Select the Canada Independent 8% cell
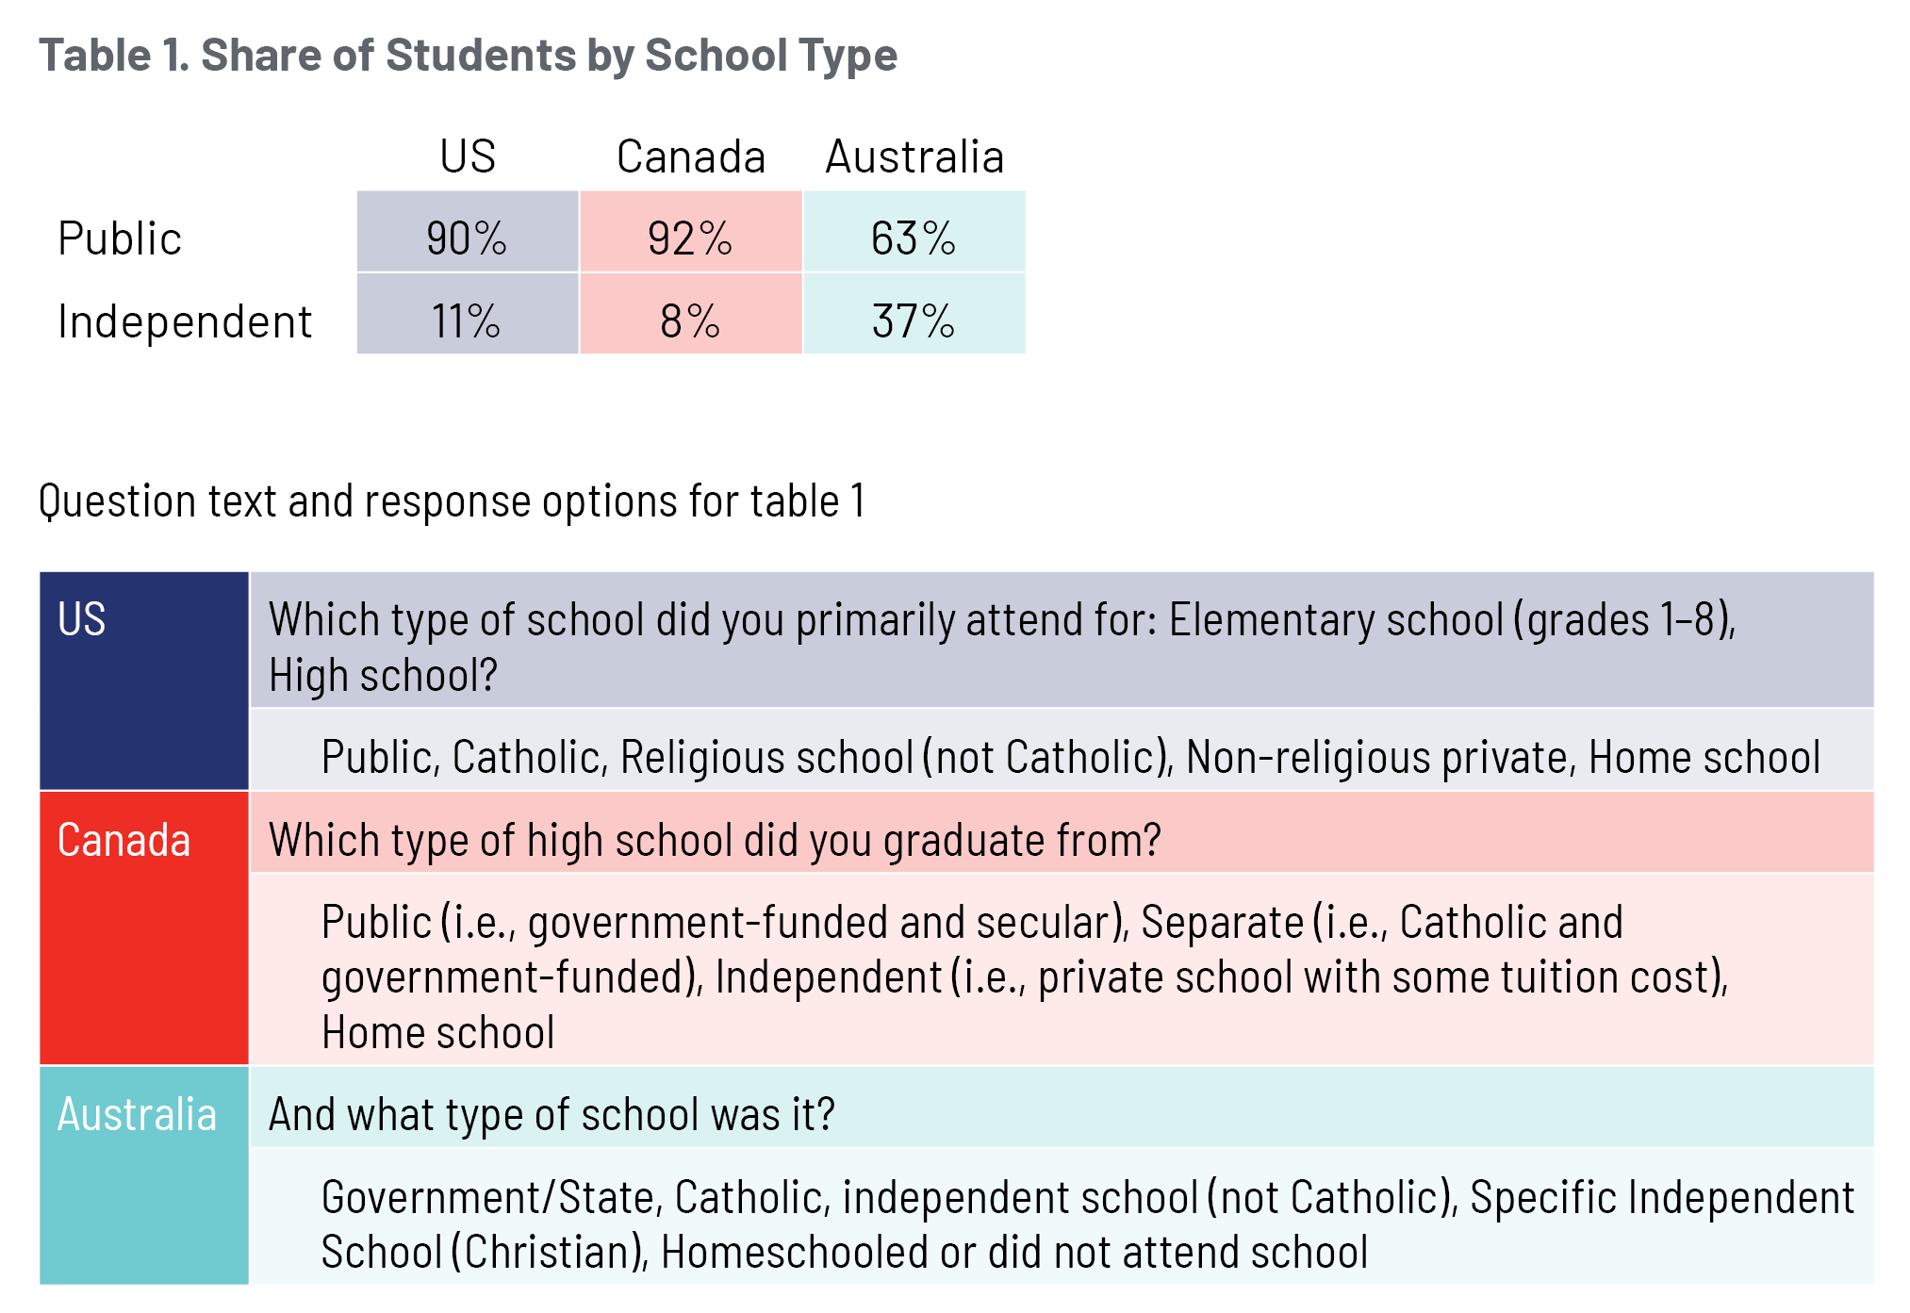The width and height of the screenshot is (1910, 1313). click(689, 320)
